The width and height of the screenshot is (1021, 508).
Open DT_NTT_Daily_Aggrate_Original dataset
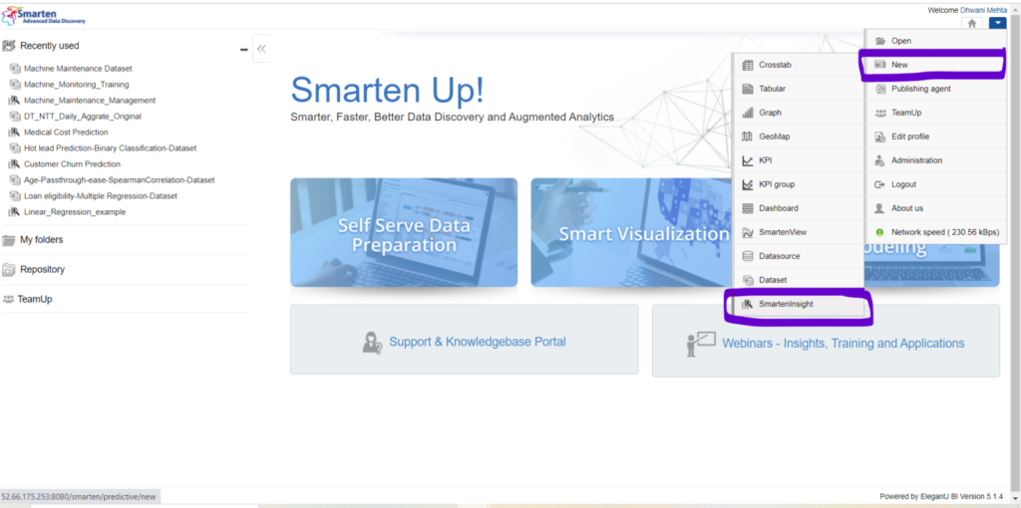(82, 117)
